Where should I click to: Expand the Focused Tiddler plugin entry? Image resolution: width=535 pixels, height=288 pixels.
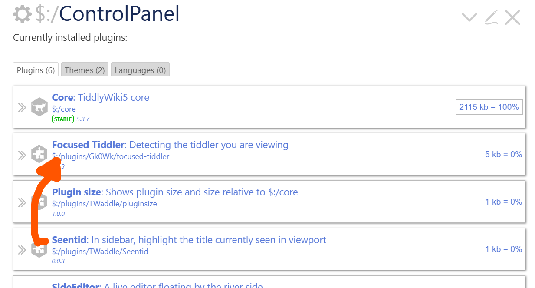pyautogui.click(x=22, y=155)
